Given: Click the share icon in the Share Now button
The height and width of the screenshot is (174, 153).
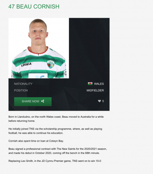Looking at the screenshot, I should click(43, 101).
